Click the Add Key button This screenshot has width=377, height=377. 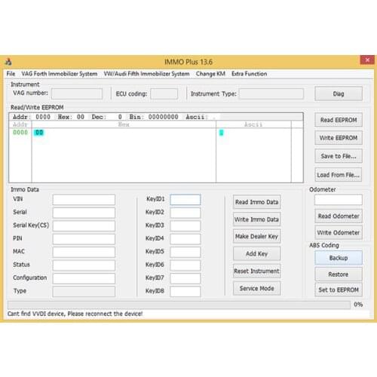[256, 253]
